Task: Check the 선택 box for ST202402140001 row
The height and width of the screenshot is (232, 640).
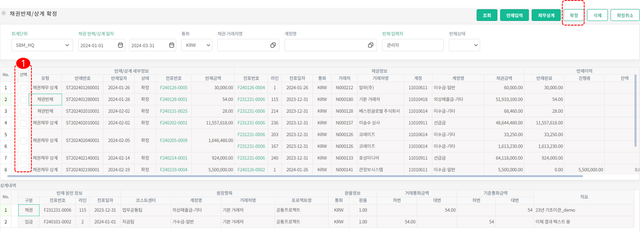Action: pos(24,158)
